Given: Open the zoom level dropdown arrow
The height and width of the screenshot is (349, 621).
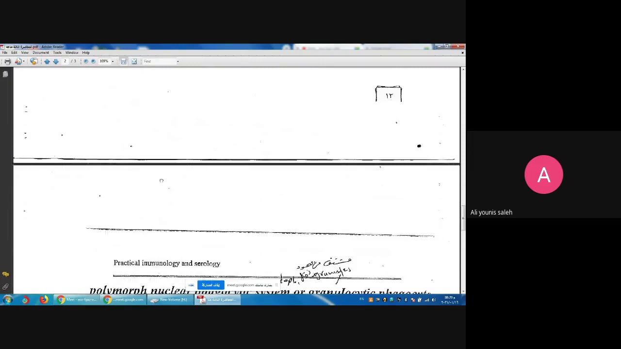Looking at the screenshot, I should [113, 62].
